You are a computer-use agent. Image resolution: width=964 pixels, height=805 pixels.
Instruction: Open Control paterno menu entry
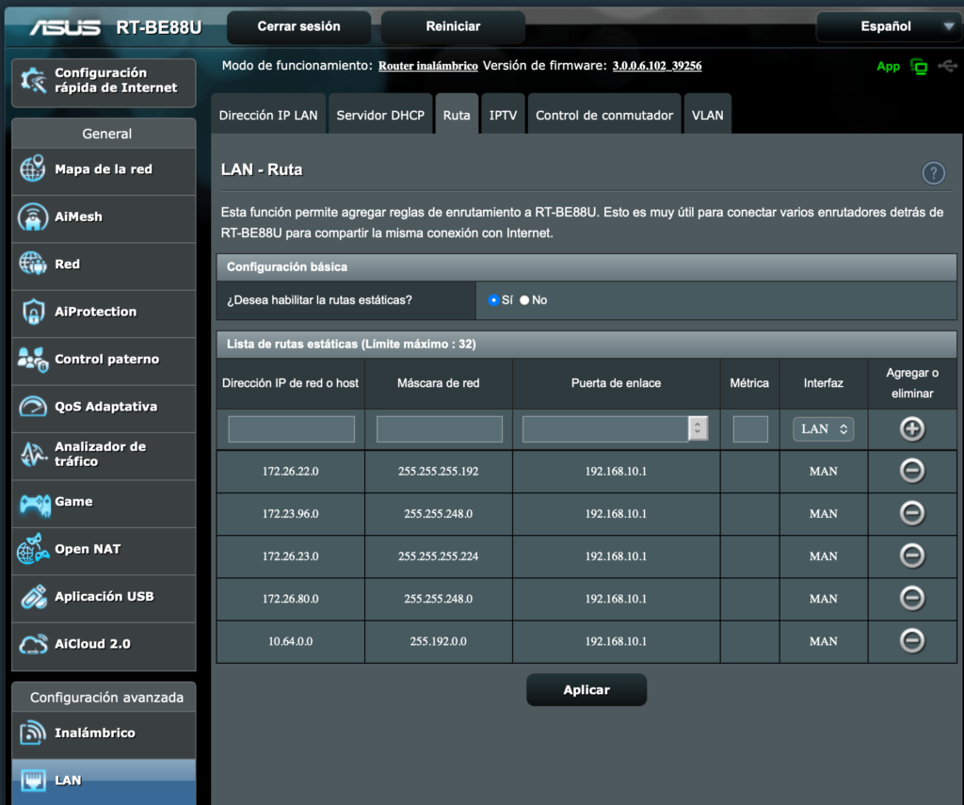104,360
